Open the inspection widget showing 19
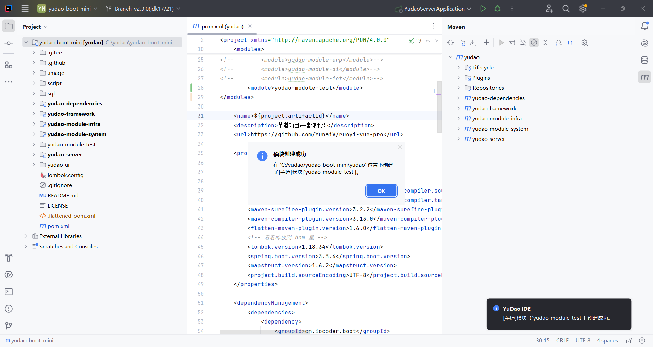Viewport: 653px width, 347px height. coord(415,40)
